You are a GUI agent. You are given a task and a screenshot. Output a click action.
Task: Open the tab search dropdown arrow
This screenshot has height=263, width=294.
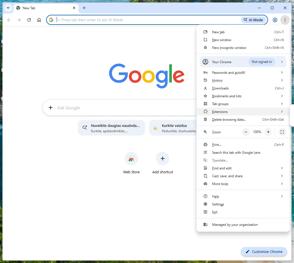pyautogui.click(x=8, y=8)
